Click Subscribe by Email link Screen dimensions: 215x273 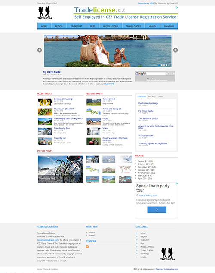pos(166,3)
